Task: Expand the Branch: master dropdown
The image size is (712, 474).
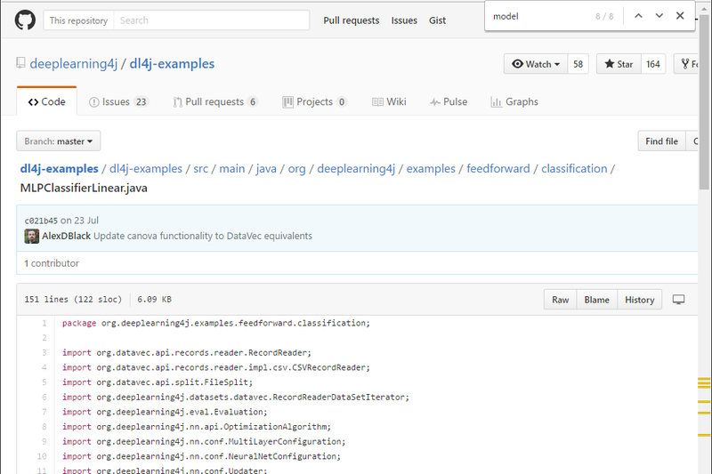Action: pos(59,141)
